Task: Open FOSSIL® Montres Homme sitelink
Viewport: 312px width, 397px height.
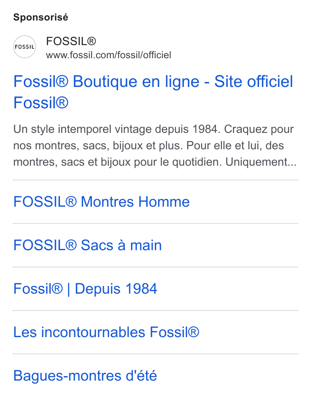Action: pyautogui.click(x=101, y=202)
